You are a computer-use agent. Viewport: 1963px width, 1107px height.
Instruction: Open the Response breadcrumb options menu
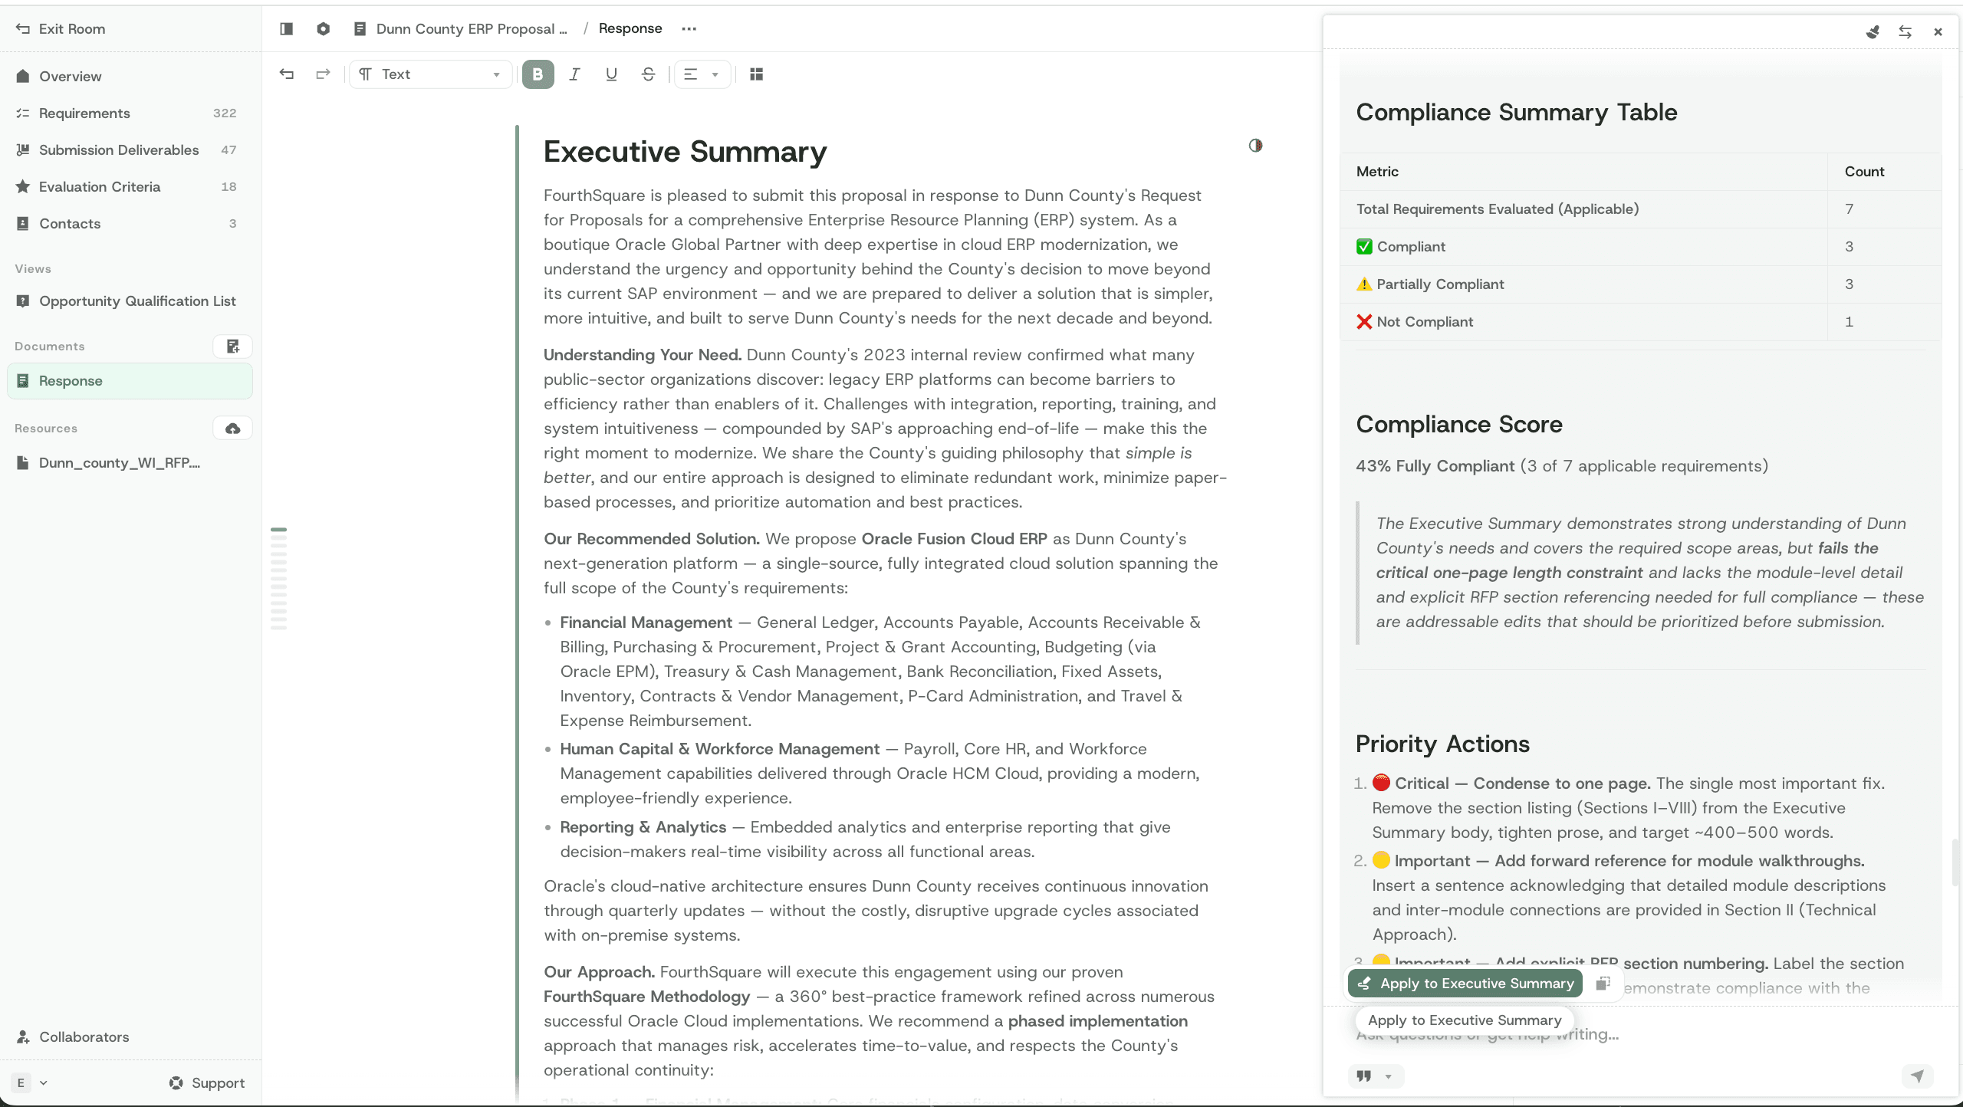point(688,28)
